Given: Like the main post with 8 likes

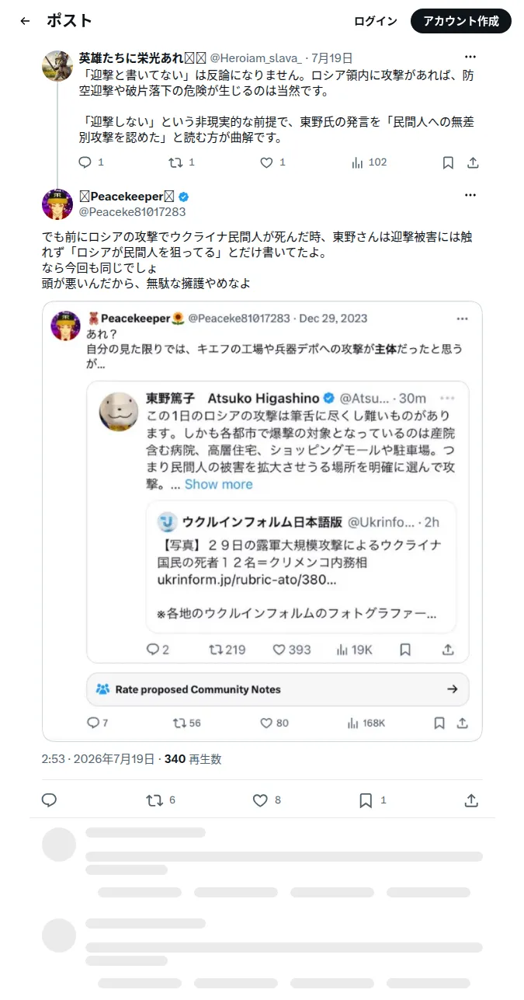Looking at the screenshot, I should (x=267, y=800).
